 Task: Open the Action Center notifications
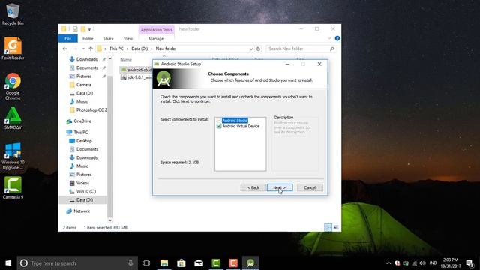(469, 263)
